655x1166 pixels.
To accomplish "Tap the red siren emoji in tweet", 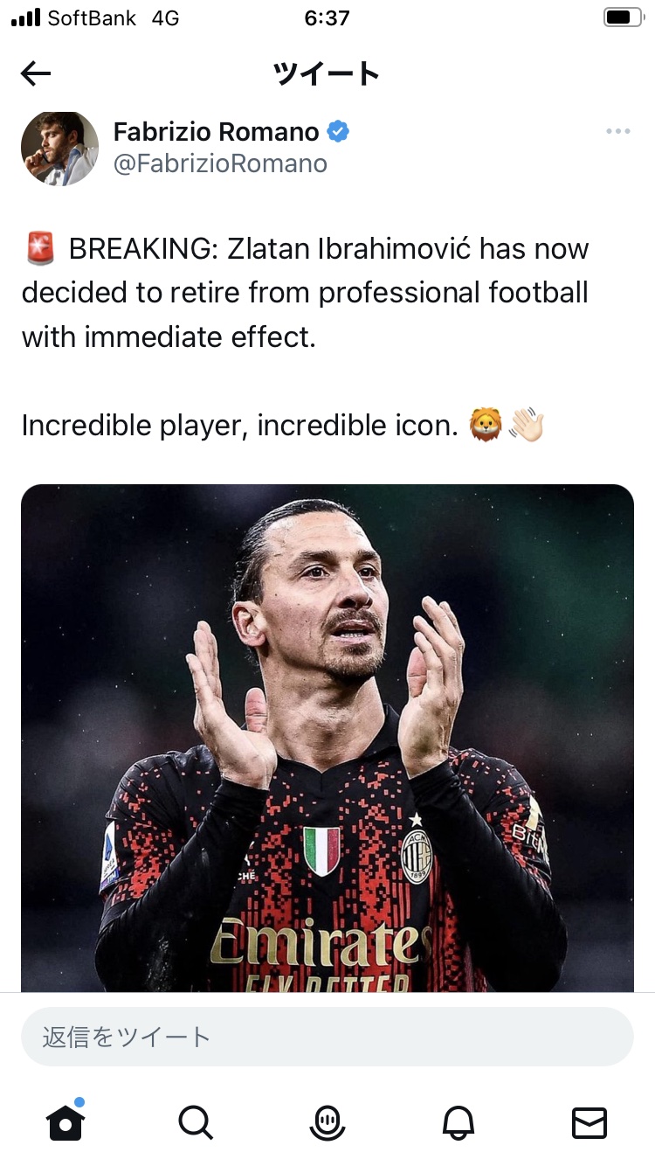I will pyautogui.click(x=41, y=249).
